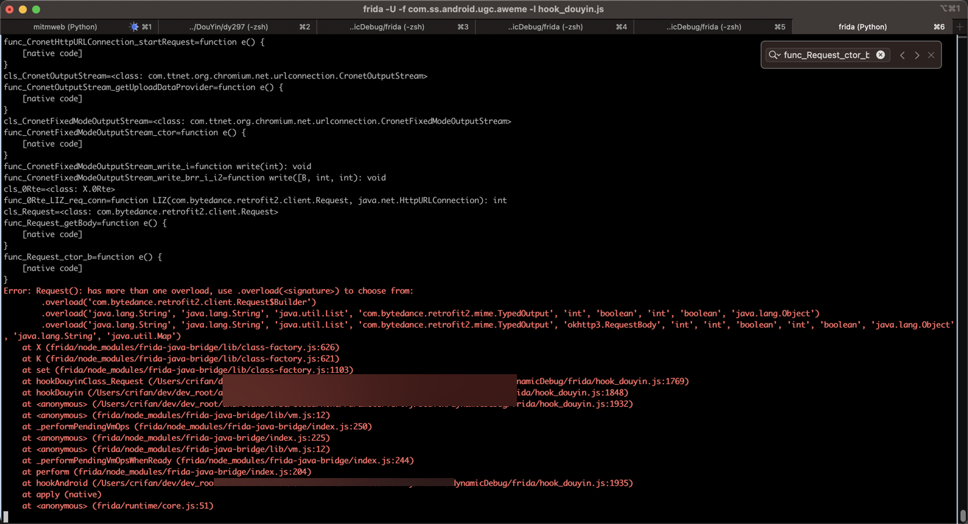This screenshot has width=968, height=524.
Task: Clear the search field text
Action: coord(880,55)
